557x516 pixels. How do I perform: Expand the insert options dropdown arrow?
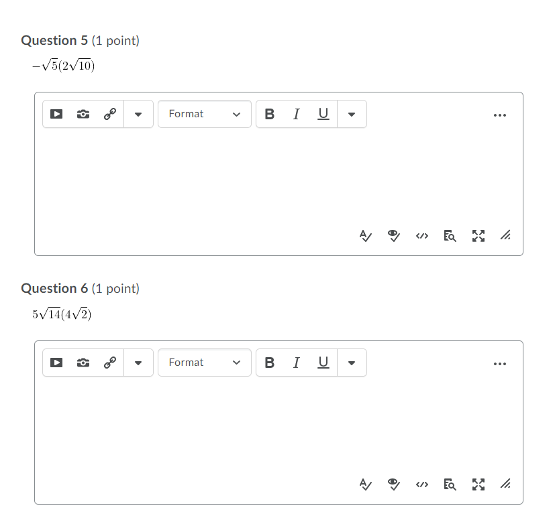point(138,114)
